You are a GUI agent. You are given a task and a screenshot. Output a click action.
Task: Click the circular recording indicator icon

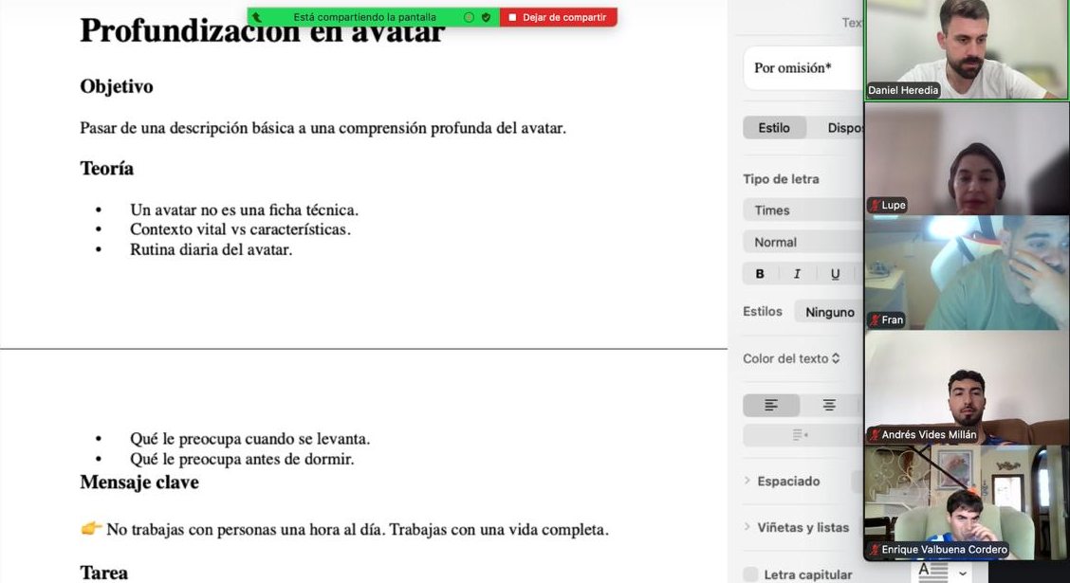(469, 17)
